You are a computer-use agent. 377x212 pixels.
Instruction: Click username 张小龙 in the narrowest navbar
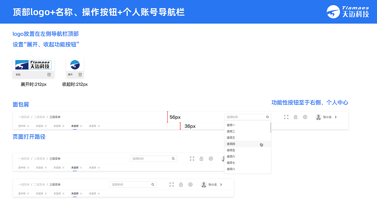[x=213, y=185]
